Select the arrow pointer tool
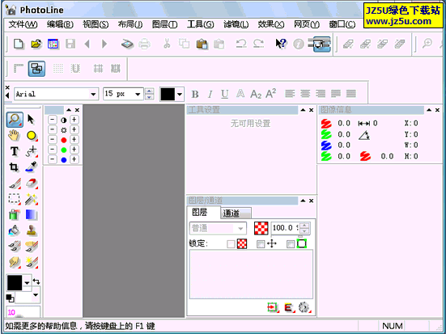Viewport: 446px width, 334px height. 31,120
